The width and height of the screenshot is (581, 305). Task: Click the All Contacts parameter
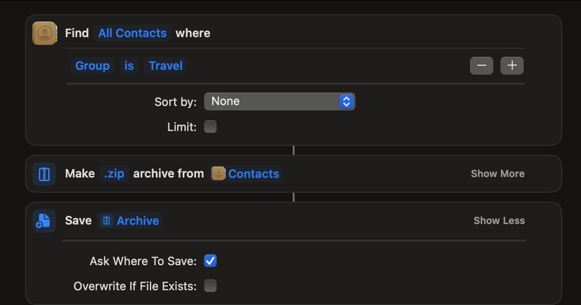132,33
